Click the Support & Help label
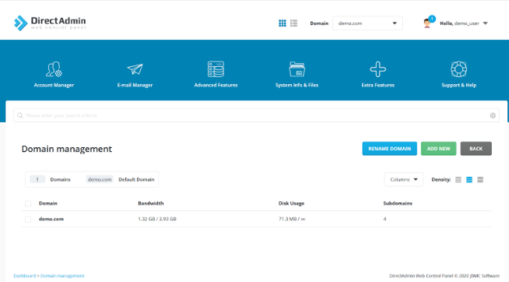Screen dimensions: 509x282 click(458, 85)
